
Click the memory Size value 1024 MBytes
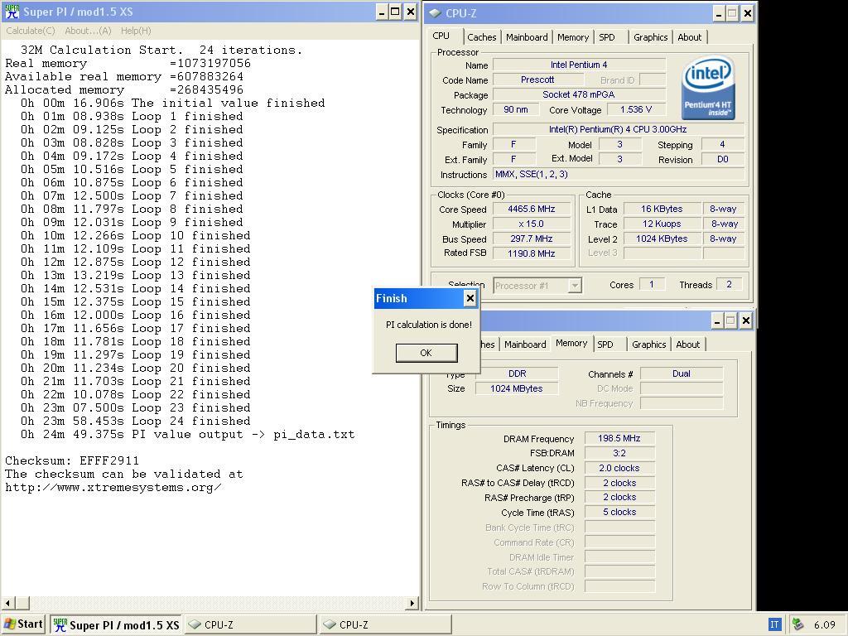click(x=517, y=388)
